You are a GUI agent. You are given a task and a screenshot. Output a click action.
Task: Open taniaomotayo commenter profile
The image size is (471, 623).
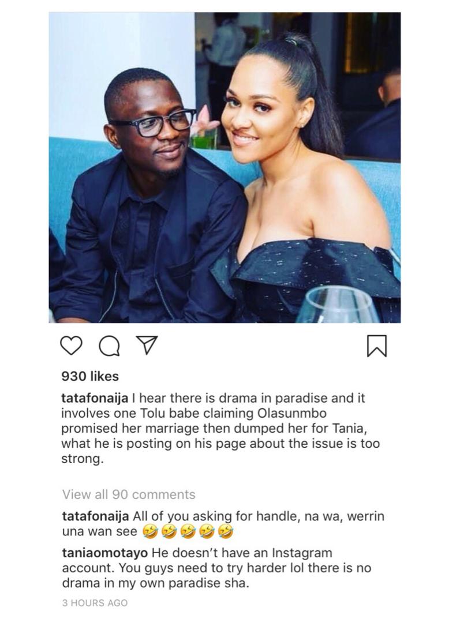(x=105, y=553)
